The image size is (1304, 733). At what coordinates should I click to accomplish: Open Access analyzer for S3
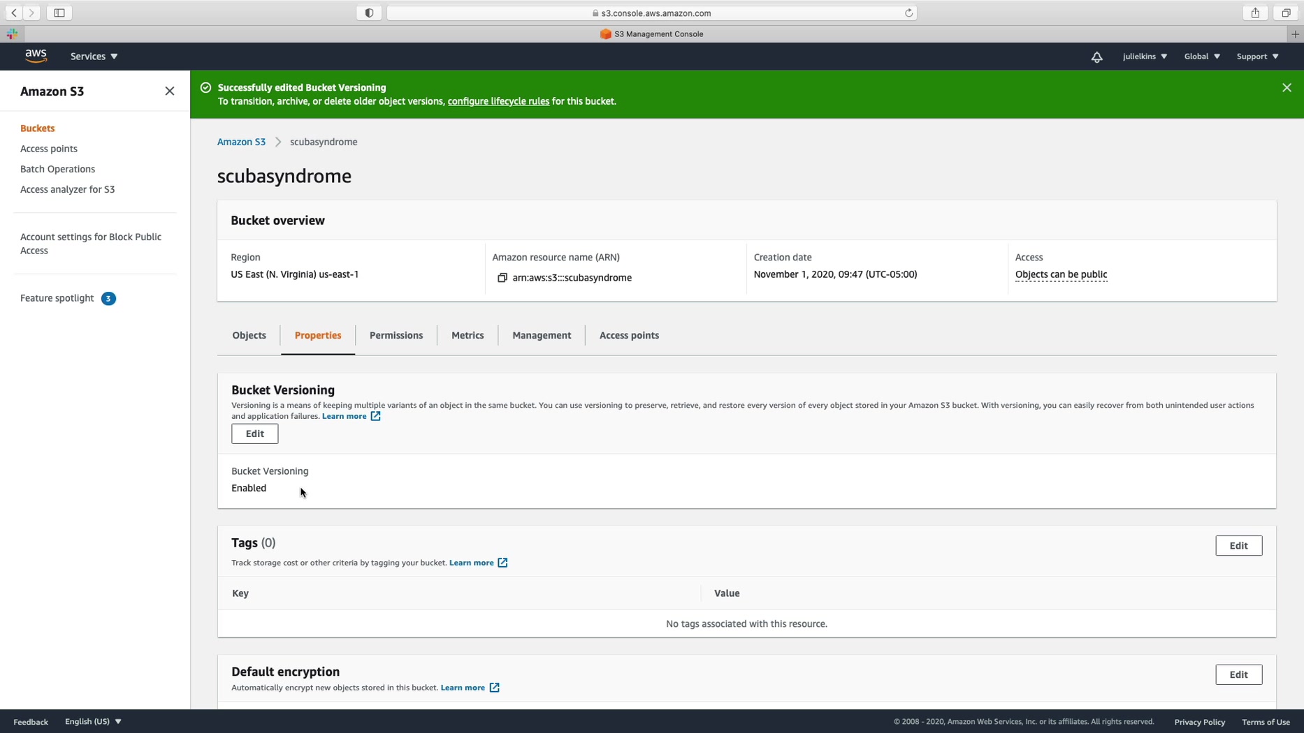click(67, 190)
